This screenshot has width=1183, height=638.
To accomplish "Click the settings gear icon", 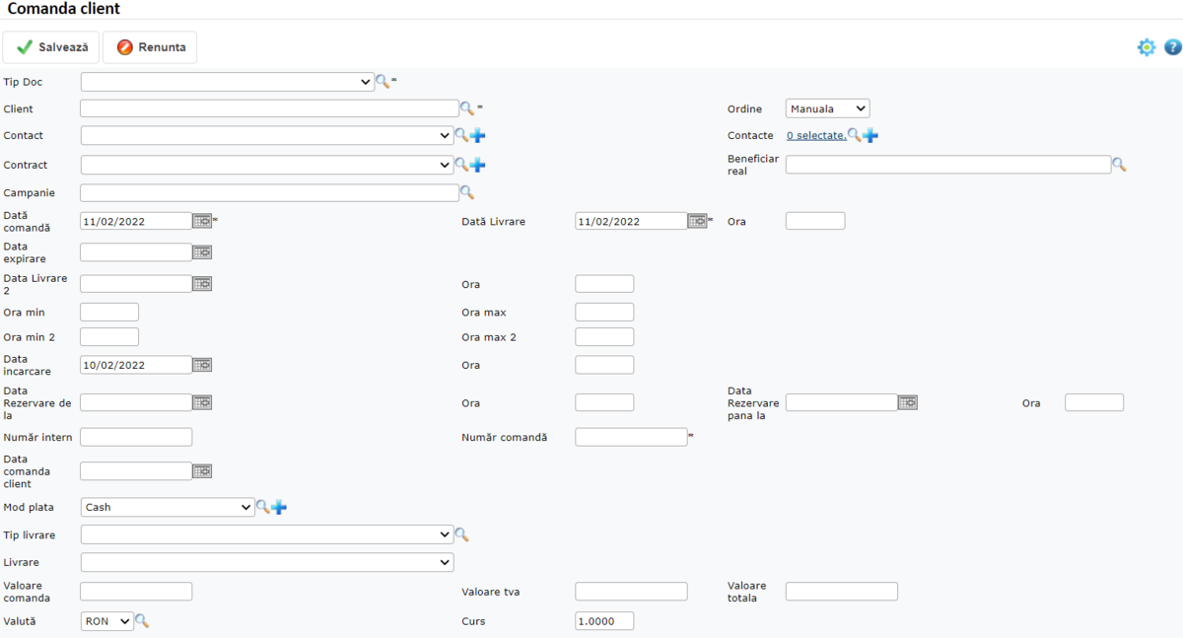I will point(1146,47).
